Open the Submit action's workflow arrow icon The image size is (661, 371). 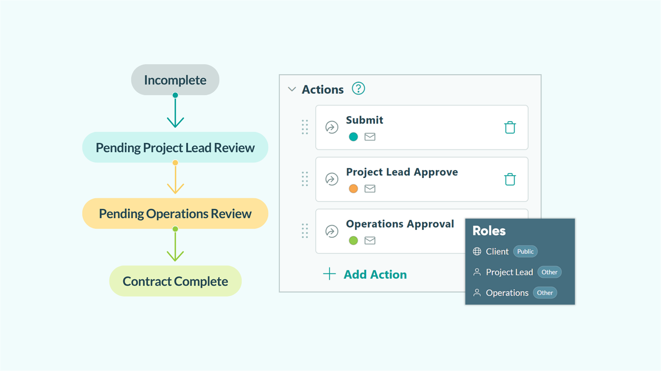(x=332, y=127)
